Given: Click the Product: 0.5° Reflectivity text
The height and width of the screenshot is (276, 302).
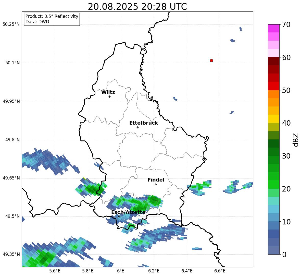Looking at the screenshot, I should (x=52, y=16).
